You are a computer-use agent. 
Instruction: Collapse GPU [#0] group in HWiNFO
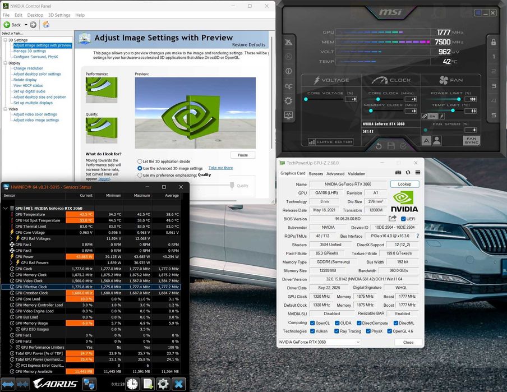coord(6,208)
